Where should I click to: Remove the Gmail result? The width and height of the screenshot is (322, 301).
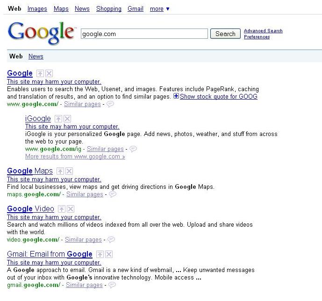109,254
